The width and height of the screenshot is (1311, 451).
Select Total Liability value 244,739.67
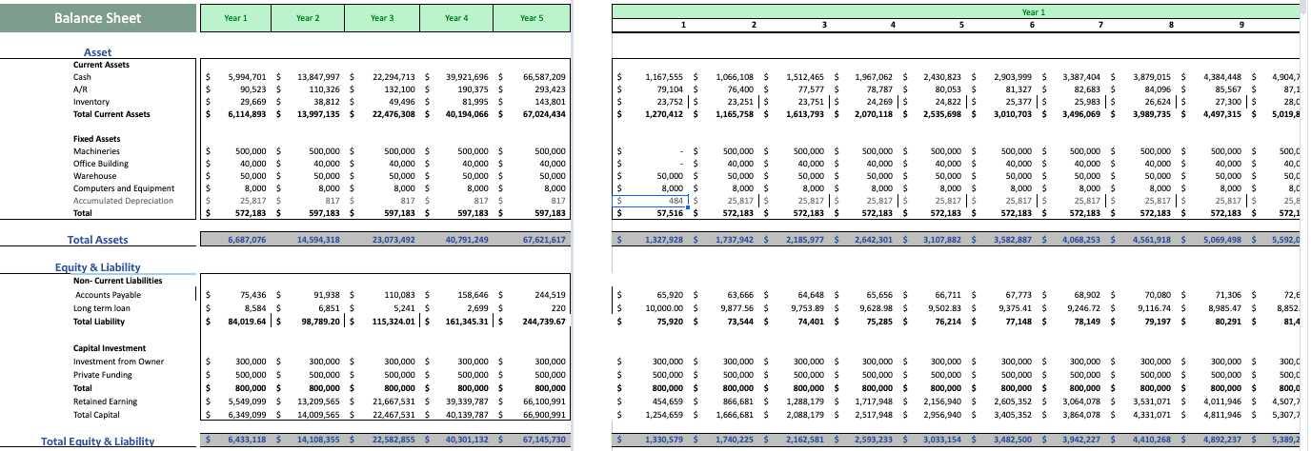click(x=542, y=322)
